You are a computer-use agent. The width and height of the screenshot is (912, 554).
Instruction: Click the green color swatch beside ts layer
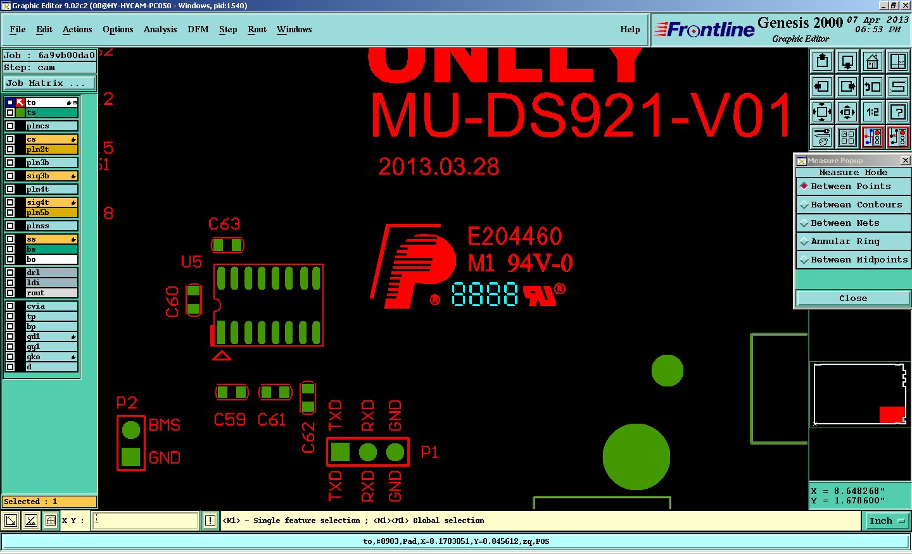pyautogui.click(x=20, y=113)
